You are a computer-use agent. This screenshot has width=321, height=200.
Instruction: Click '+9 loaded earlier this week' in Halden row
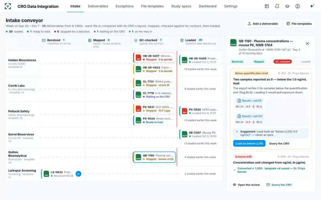pyautogui.click(x=200, y=69)
